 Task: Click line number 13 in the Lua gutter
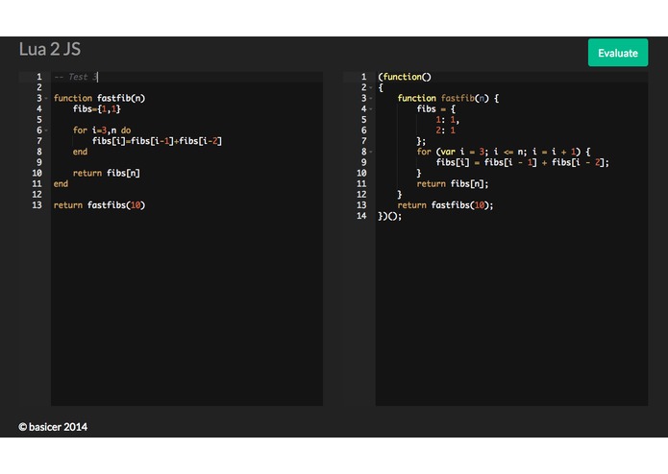click(37, 205)
